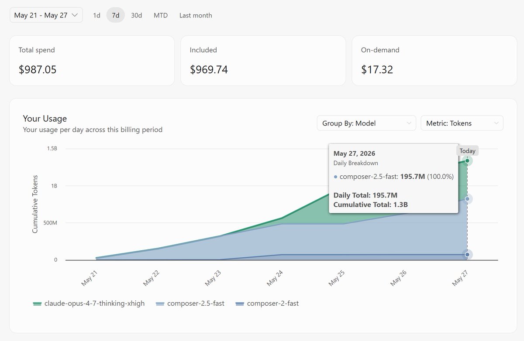
Task: Click the green claude-opus legend color swatch
Action: 37,303
